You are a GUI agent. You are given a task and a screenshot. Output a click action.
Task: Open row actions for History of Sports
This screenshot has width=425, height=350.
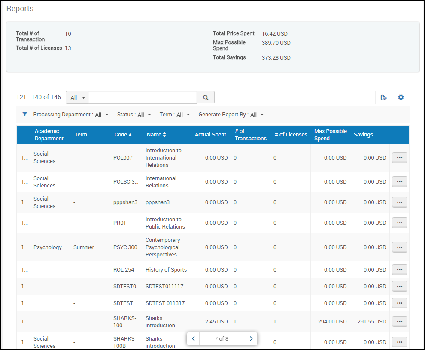coord(400,269)
